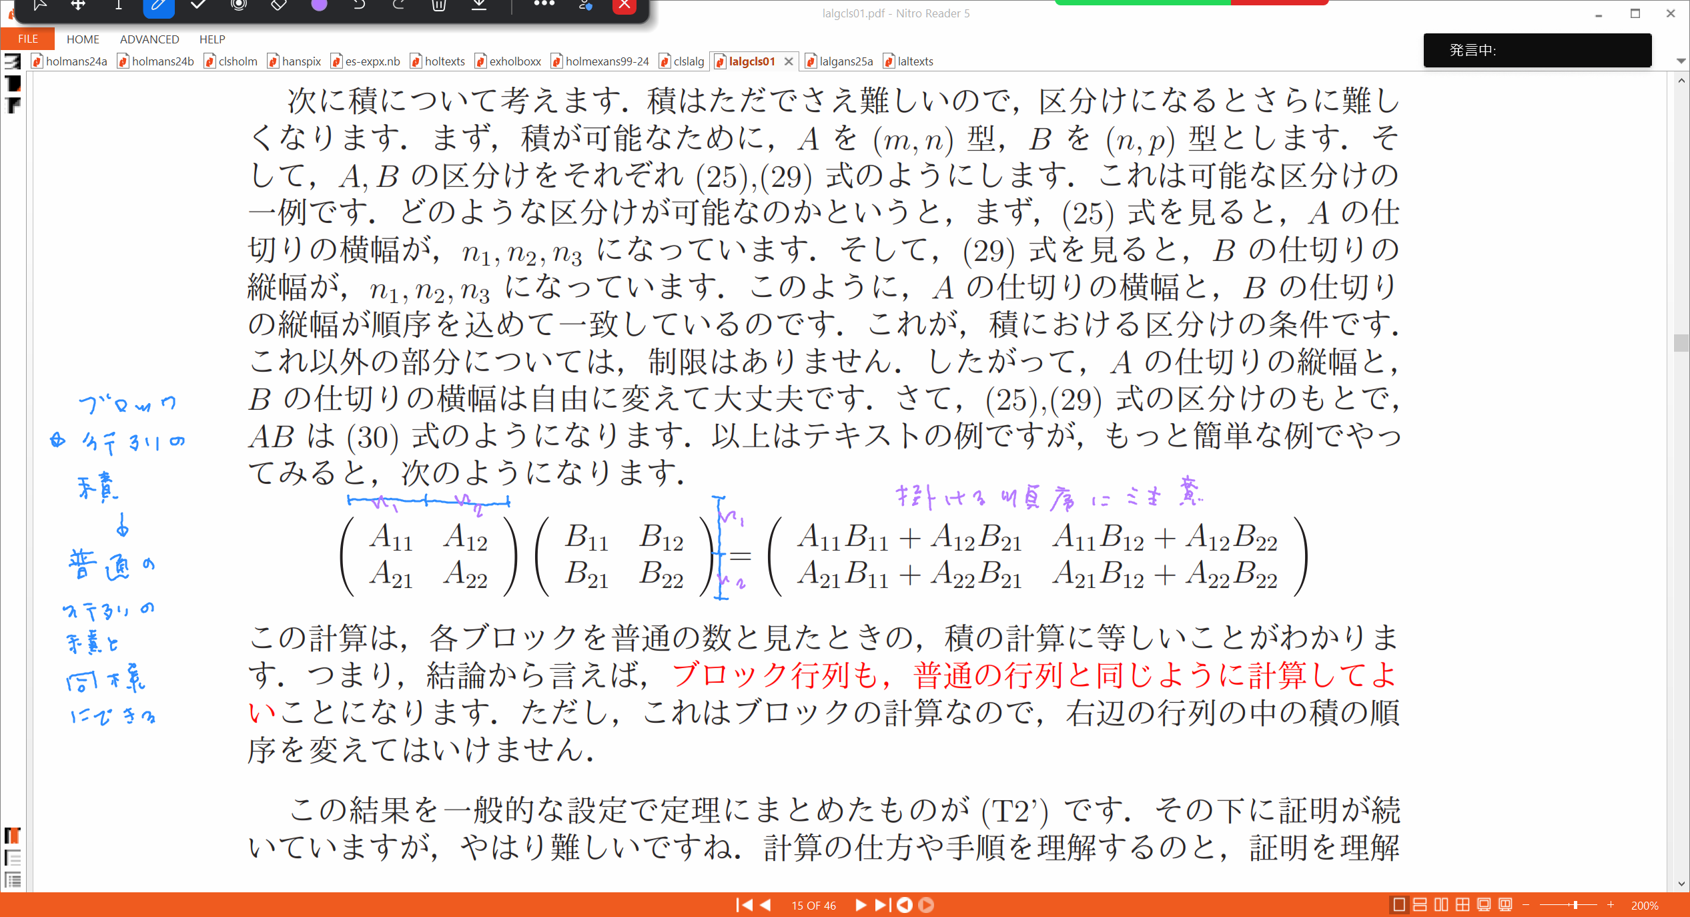
Task: Click the 発言中 speaker indicator box
Action: coord(1537,50)
